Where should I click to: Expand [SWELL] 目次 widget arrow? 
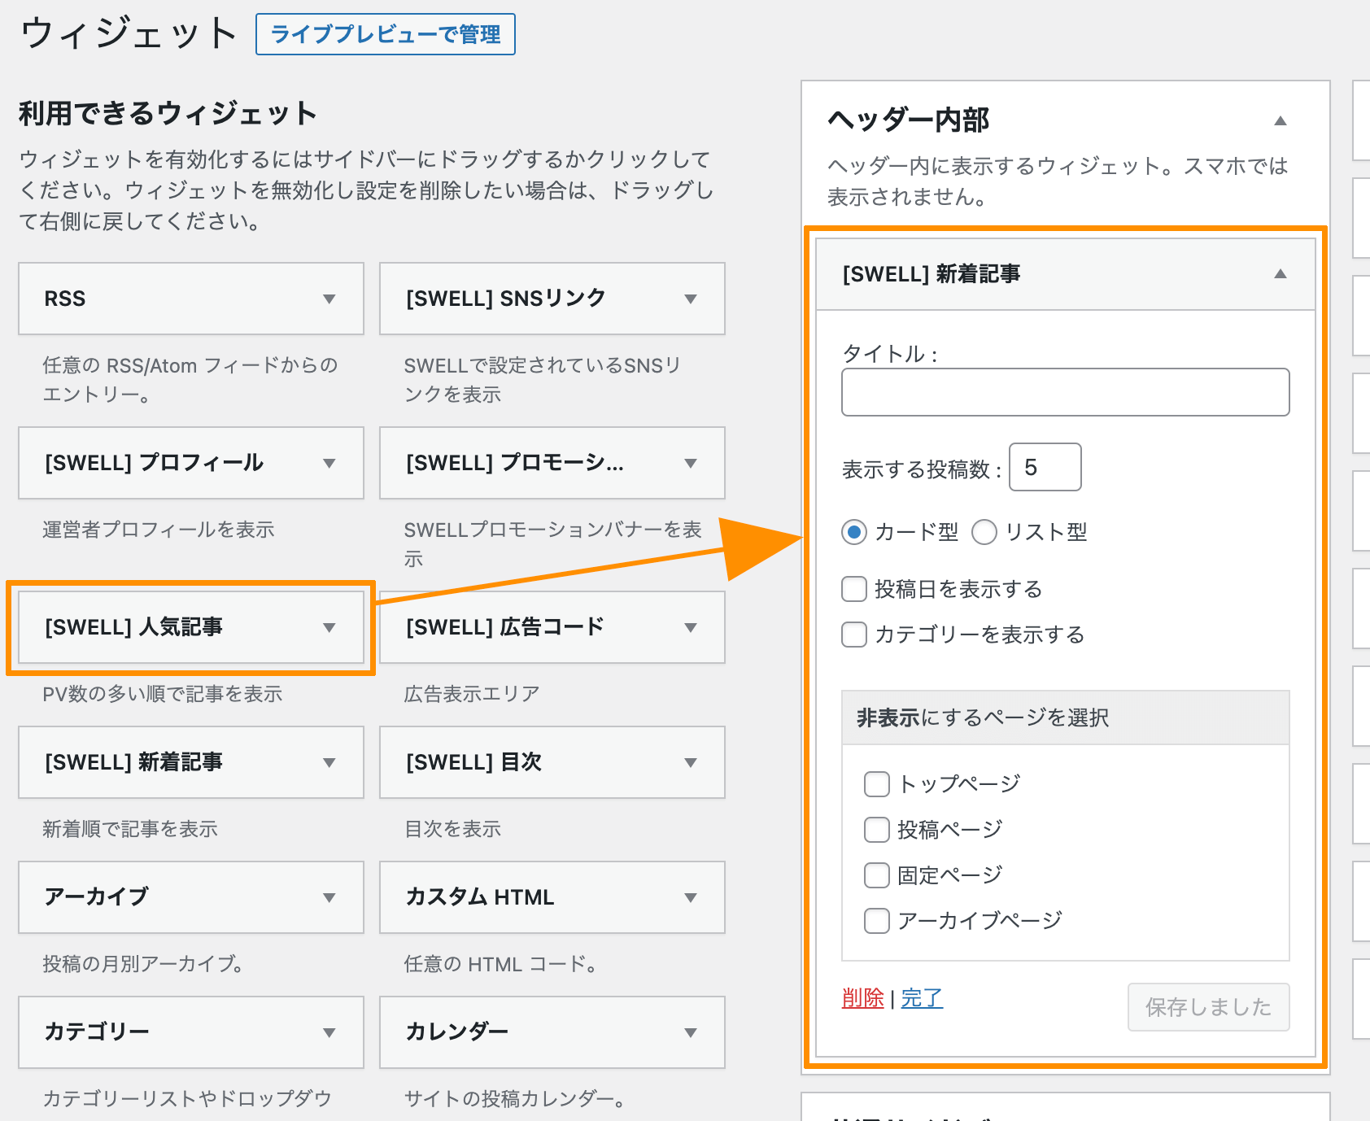tap(691, 762)
